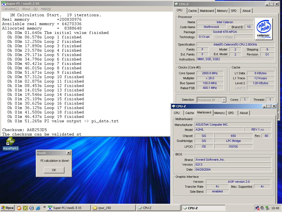
Task: Open the Calculate(C) menu in Super PI
Action: pos(10,9)
